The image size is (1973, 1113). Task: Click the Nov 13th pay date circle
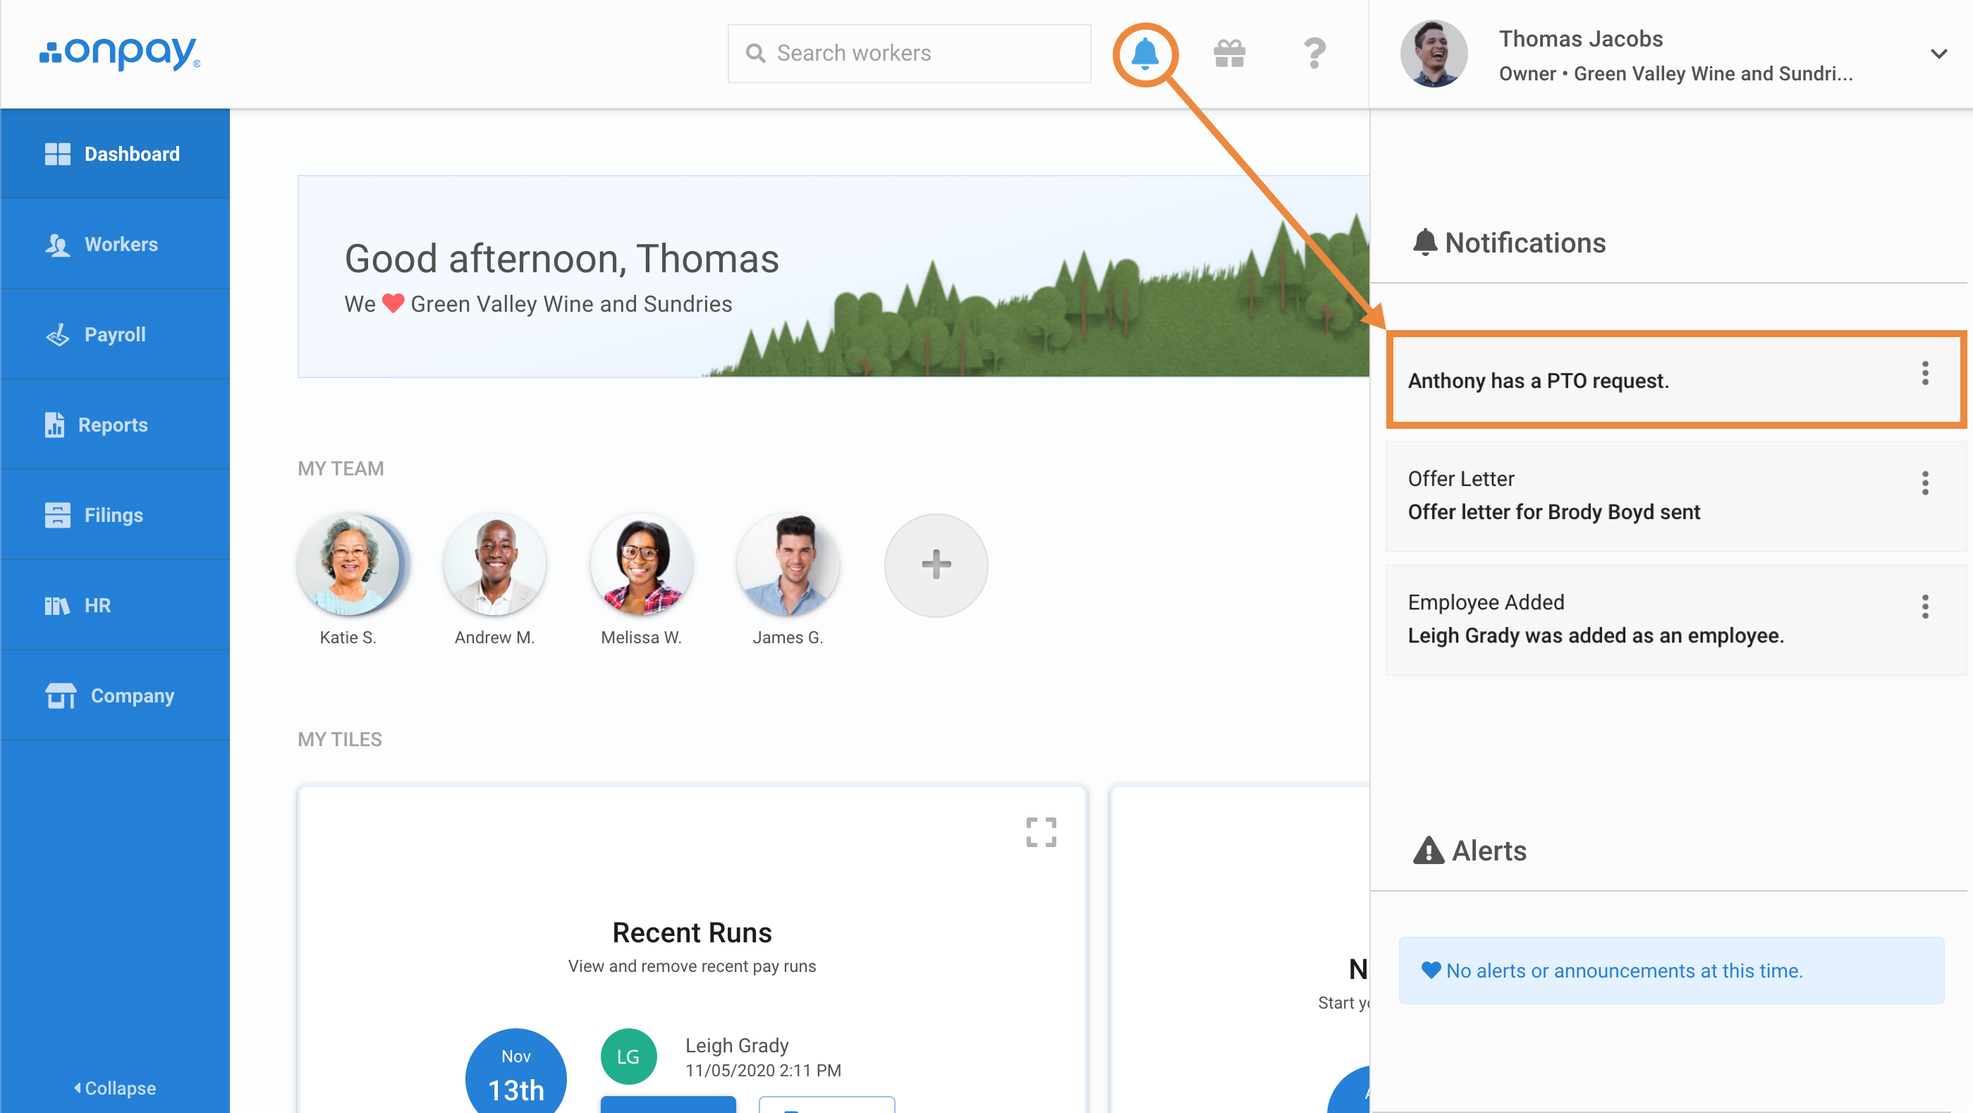[516, 1072]
